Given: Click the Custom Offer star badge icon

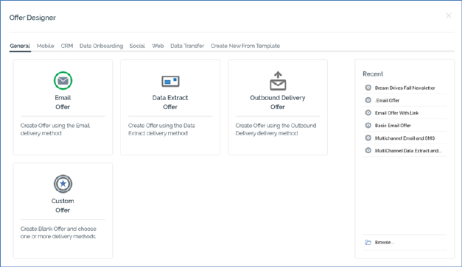Looking at the screenshot, I should 63,184.
